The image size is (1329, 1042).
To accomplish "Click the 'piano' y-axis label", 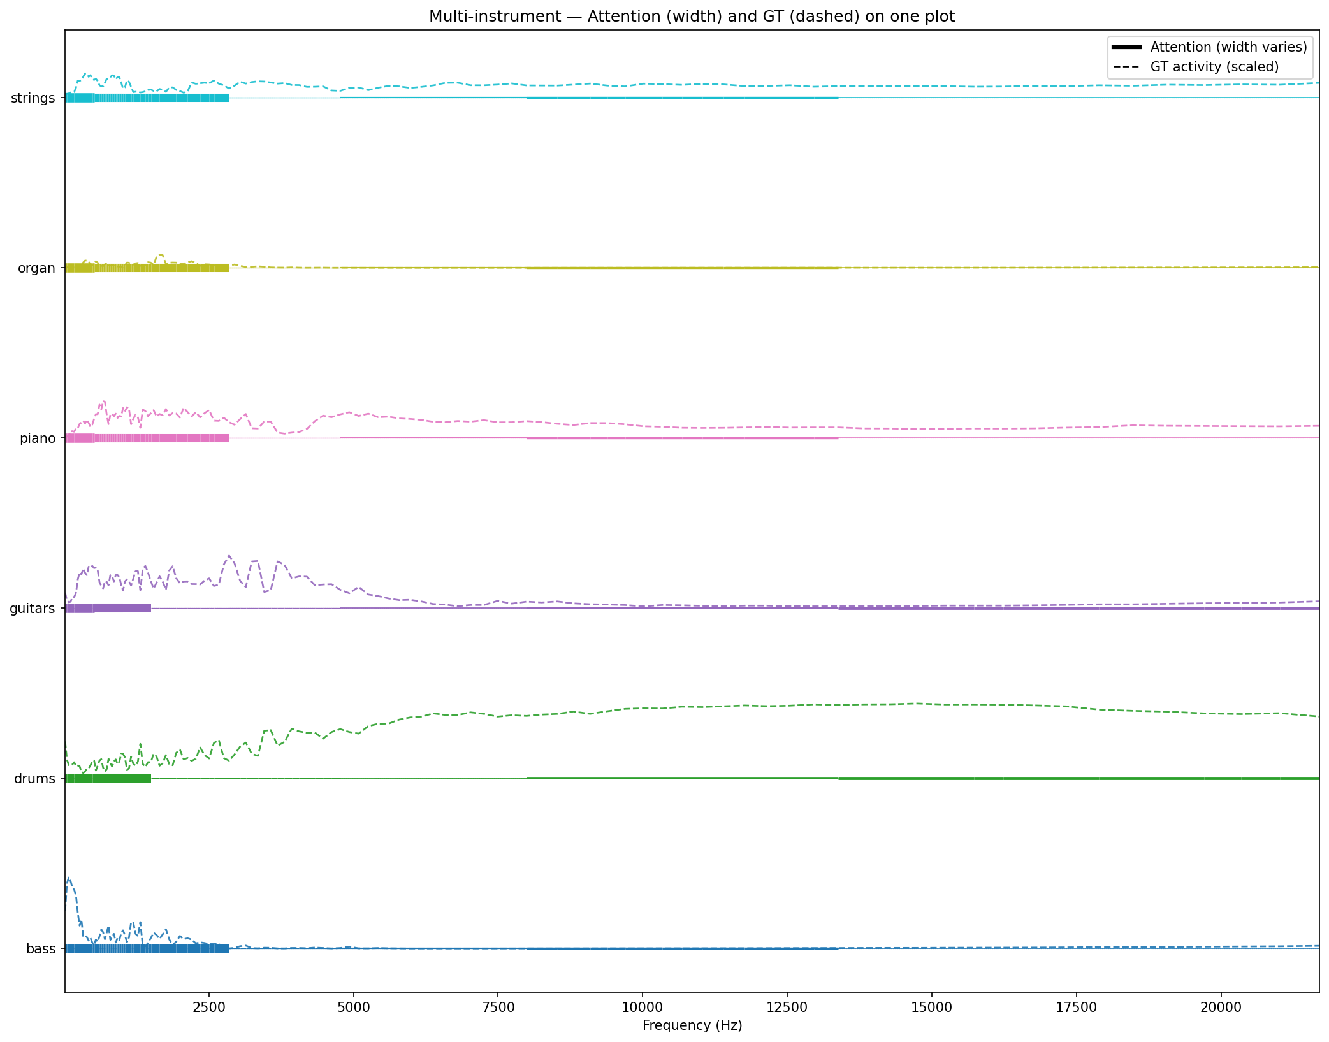I will point(38,438).
